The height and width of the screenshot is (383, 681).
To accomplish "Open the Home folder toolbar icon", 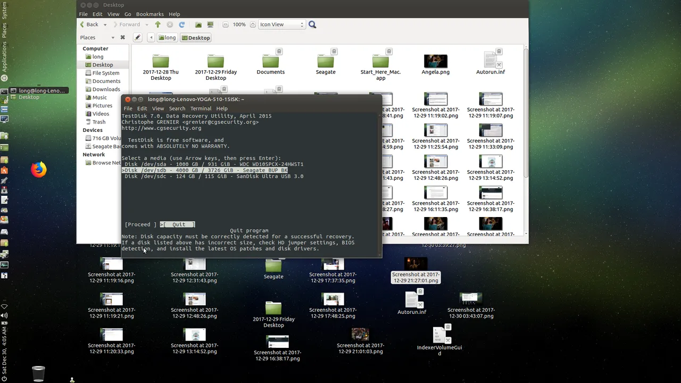I will point(198,24).
